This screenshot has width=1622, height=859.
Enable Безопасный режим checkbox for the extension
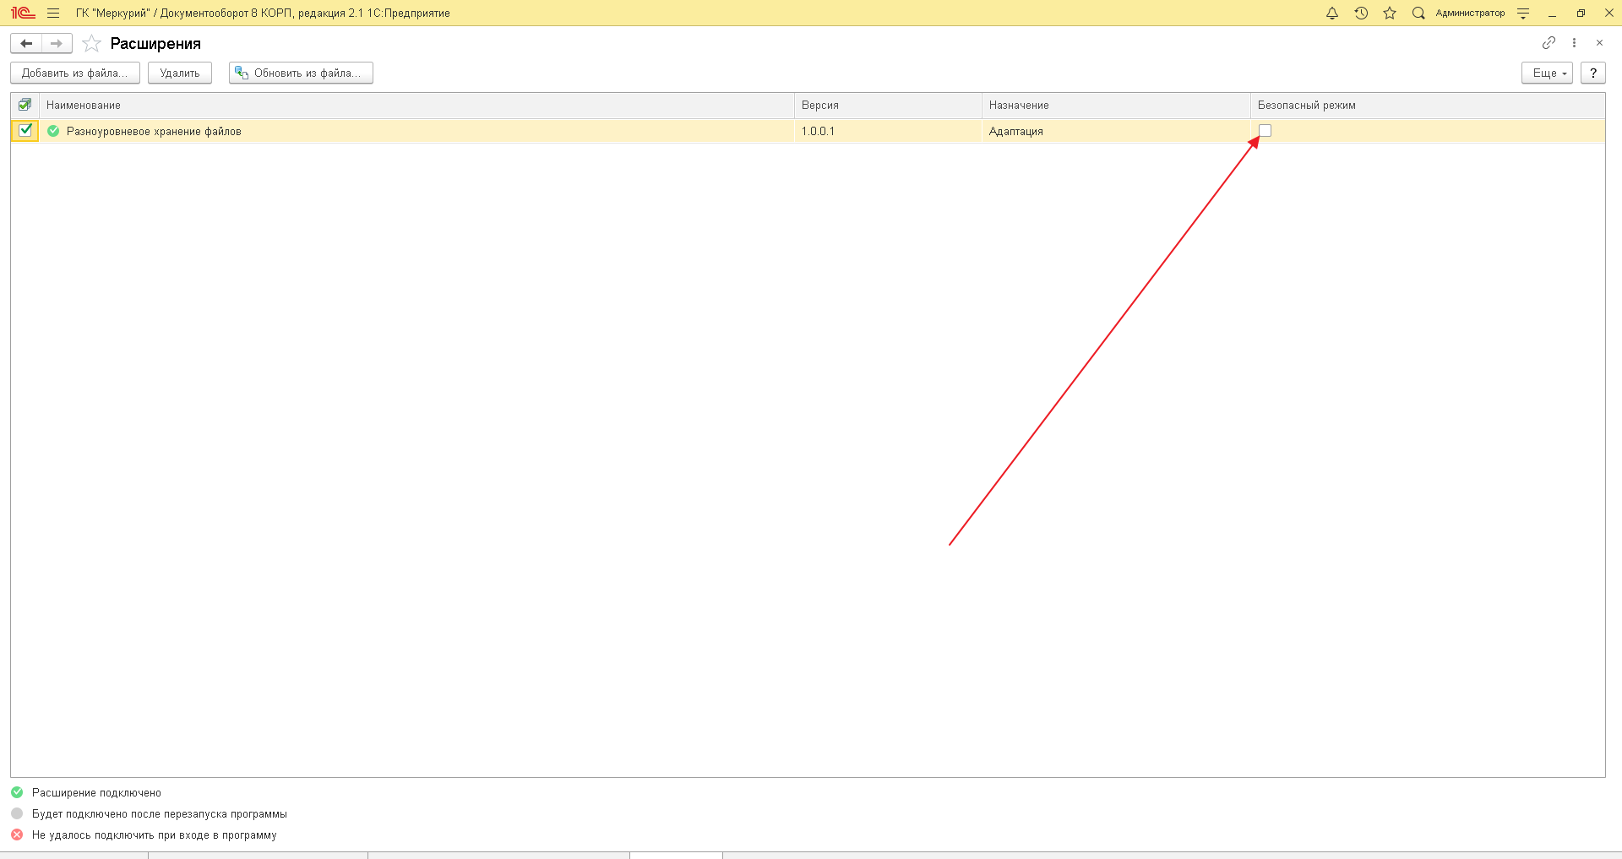pos(1265,130)
